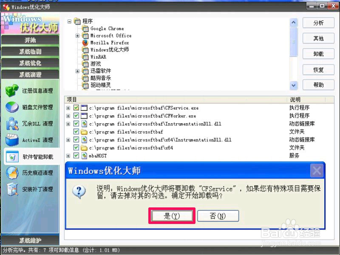The image size is (340, 255).
Task: Click the mbaHOST service icon
Action: [x=84, y=156]
